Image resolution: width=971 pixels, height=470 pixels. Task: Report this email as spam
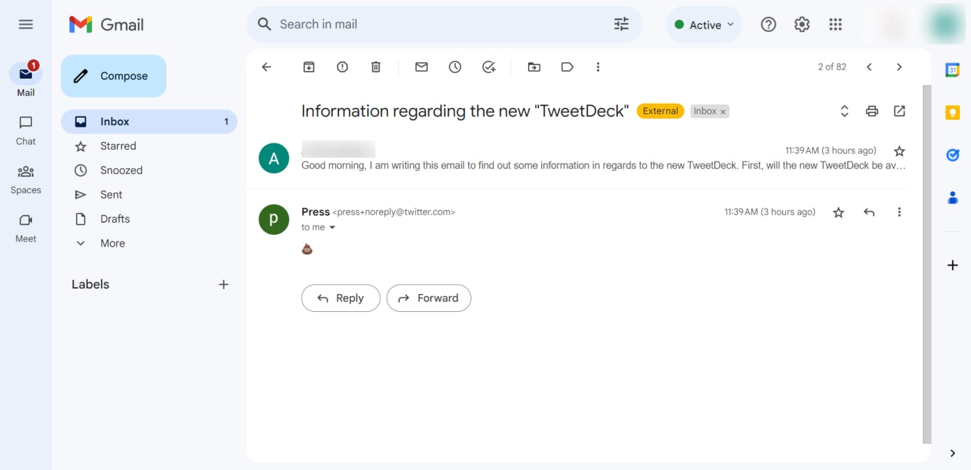[x=342, y=67]
